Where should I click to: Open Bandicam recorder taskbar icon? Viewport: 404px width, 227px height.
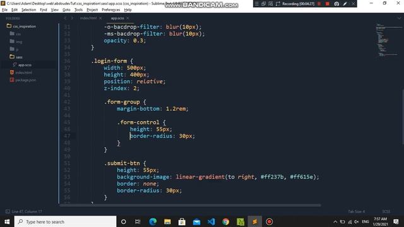pos(270,221)
